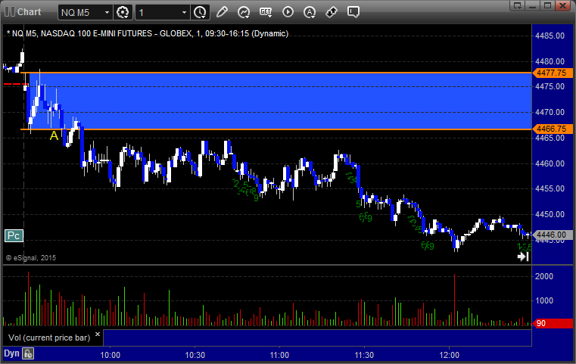Viewport: 576px width, 364px height.
Task: Select the pencil drawing tool
Action: click(x=222, y=12)
